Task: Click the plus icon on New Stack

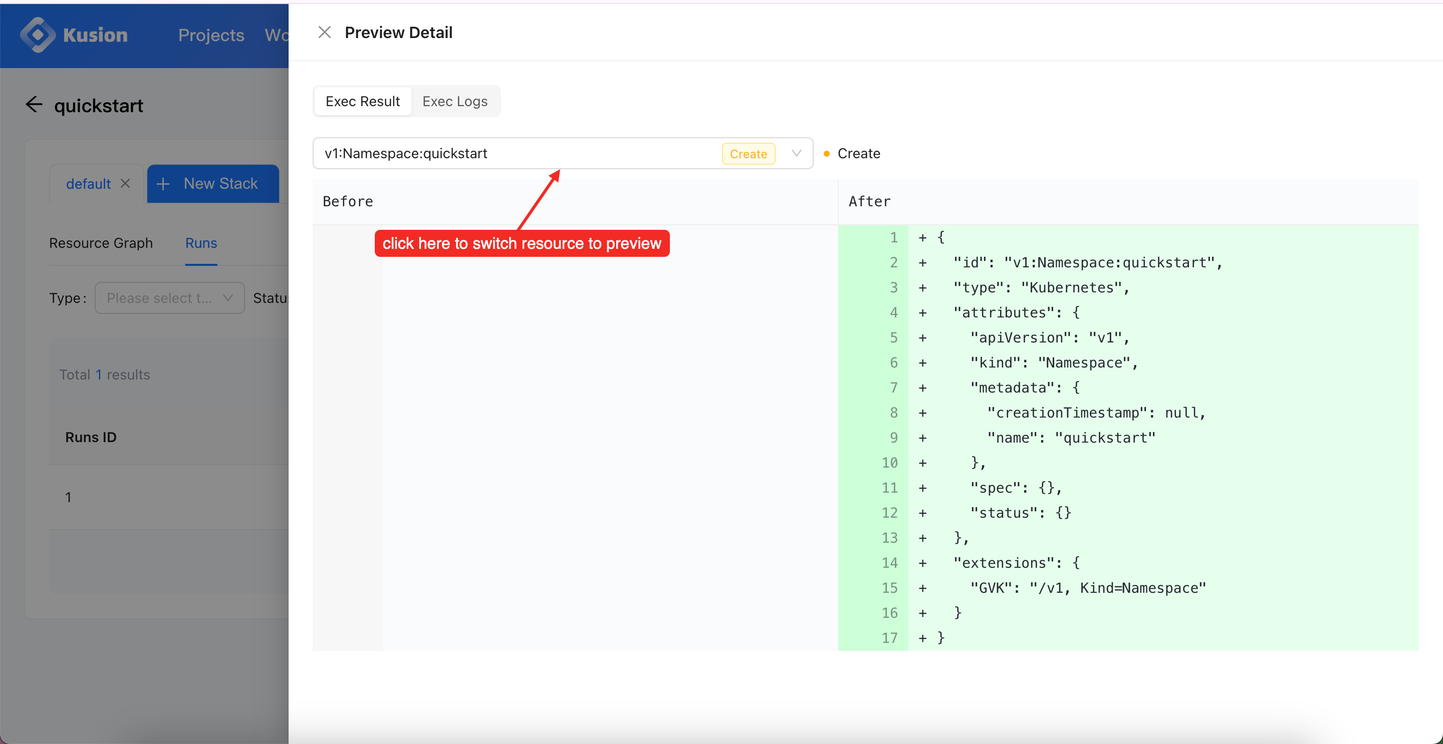Action: [163, 184]
